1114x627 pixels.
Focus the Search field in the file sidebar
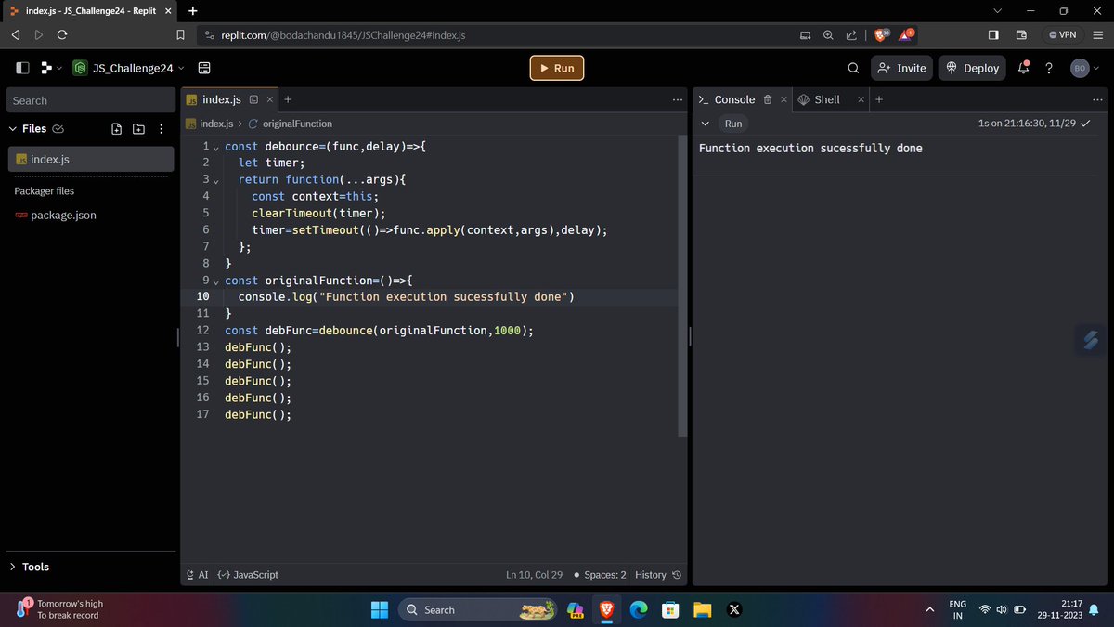point(91,100)
